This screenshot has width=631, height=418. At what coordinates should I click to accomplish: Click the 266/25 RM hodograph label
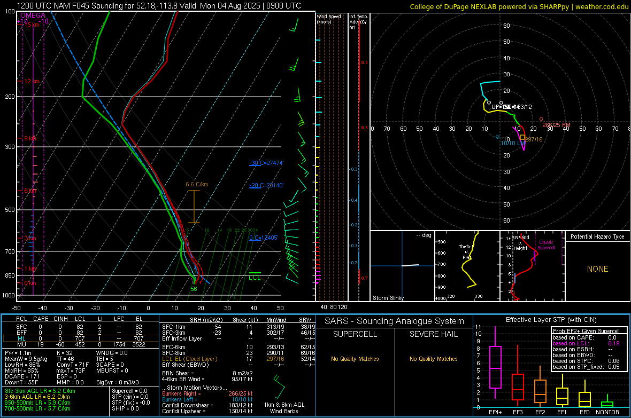tap(556, 125)
